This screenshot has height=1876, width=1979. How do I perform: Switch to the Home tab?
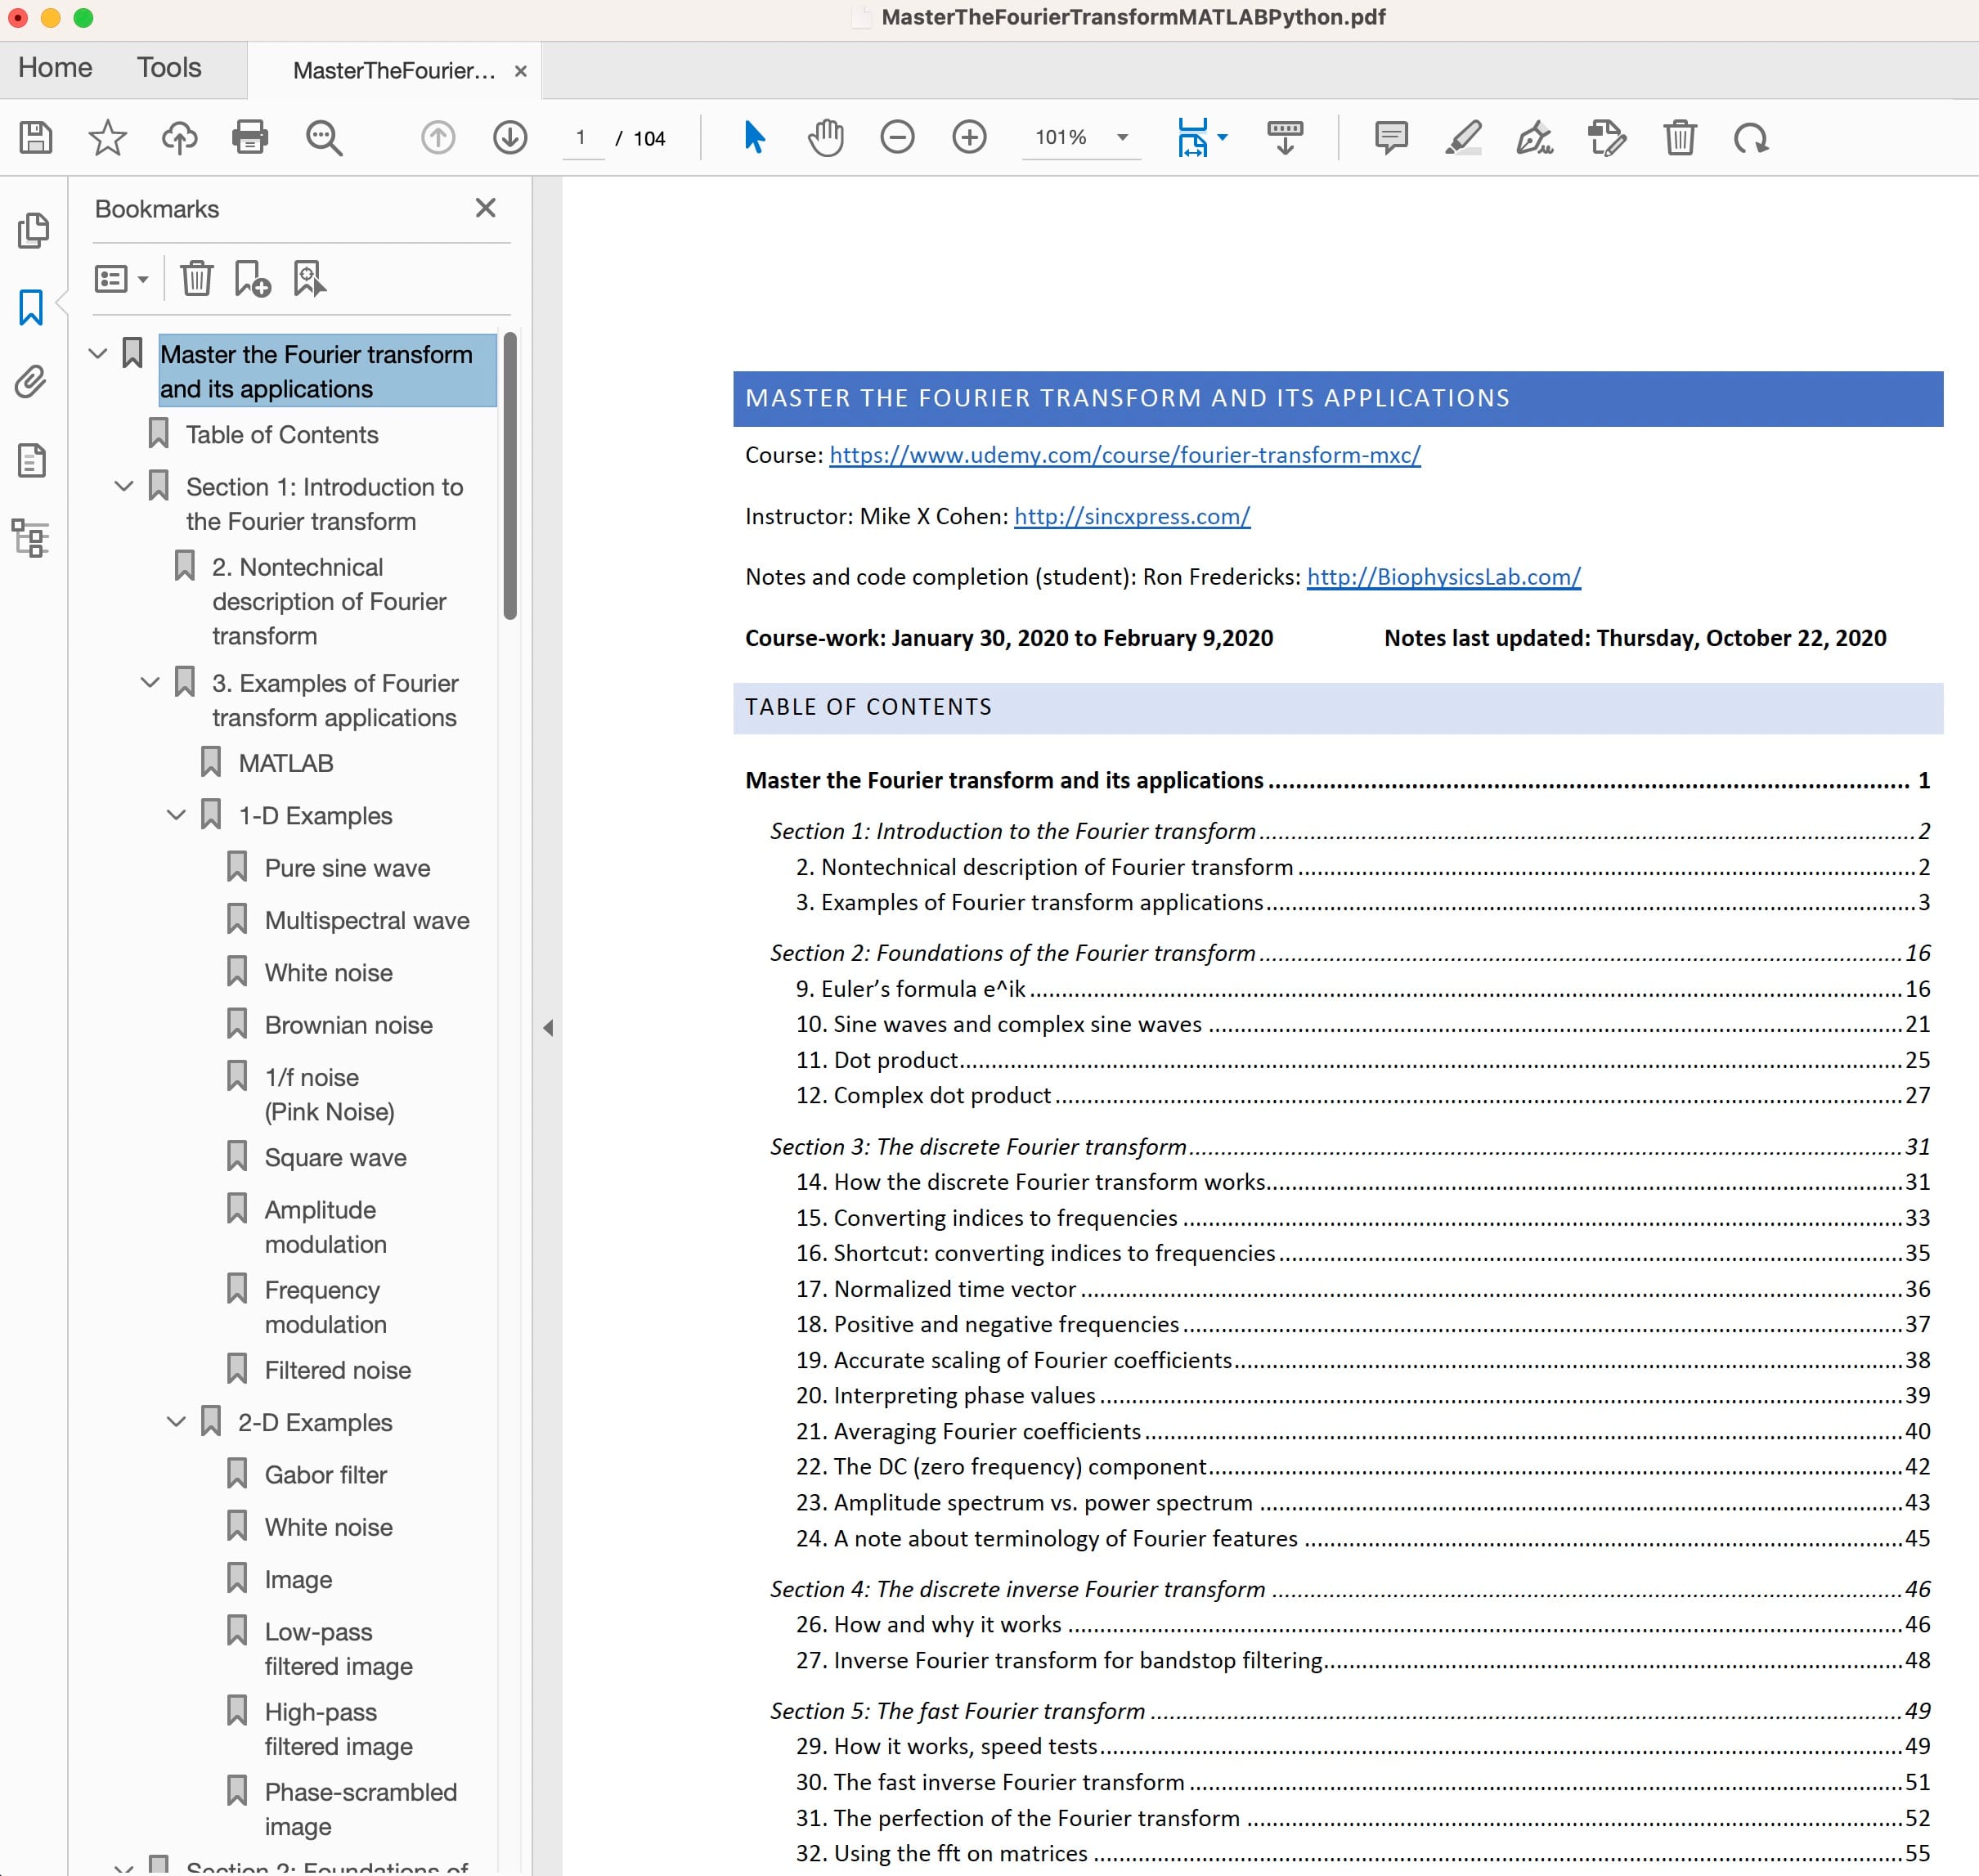(x=55, y=68)
